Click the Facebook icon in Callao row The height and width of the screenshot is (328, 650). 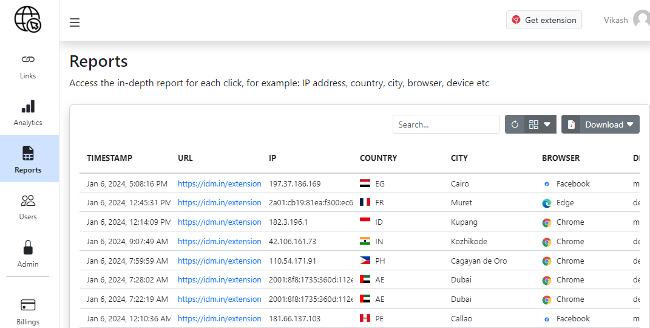(x=547, y=319)
